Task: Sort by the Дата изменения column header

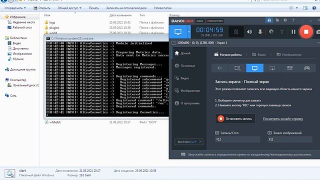Action: point(120,15)
